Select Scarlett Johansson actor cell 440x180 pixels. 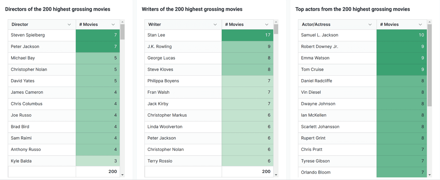pyautogui.click(x=338, y=127)
